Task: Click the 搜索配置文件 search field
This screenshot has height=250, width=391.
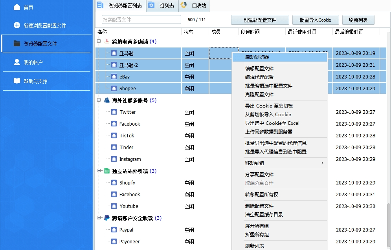Action: point(141,19)
